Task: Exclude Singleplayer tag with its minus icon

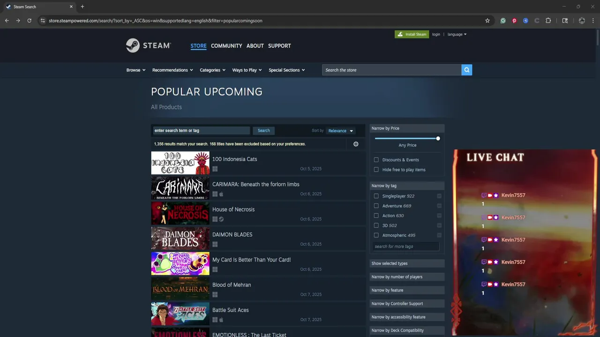Action: click(439, 196)
